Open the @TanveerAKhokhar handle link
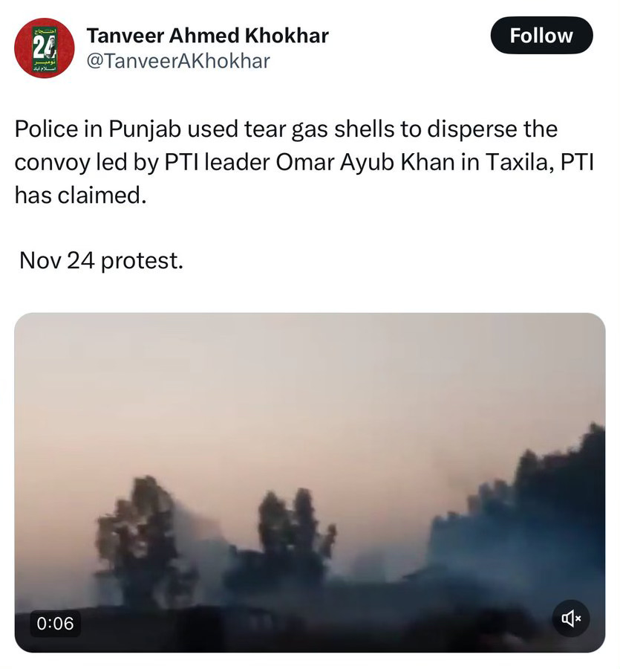The height and width of the screenshot is (669, 620). tap(178, 62)
